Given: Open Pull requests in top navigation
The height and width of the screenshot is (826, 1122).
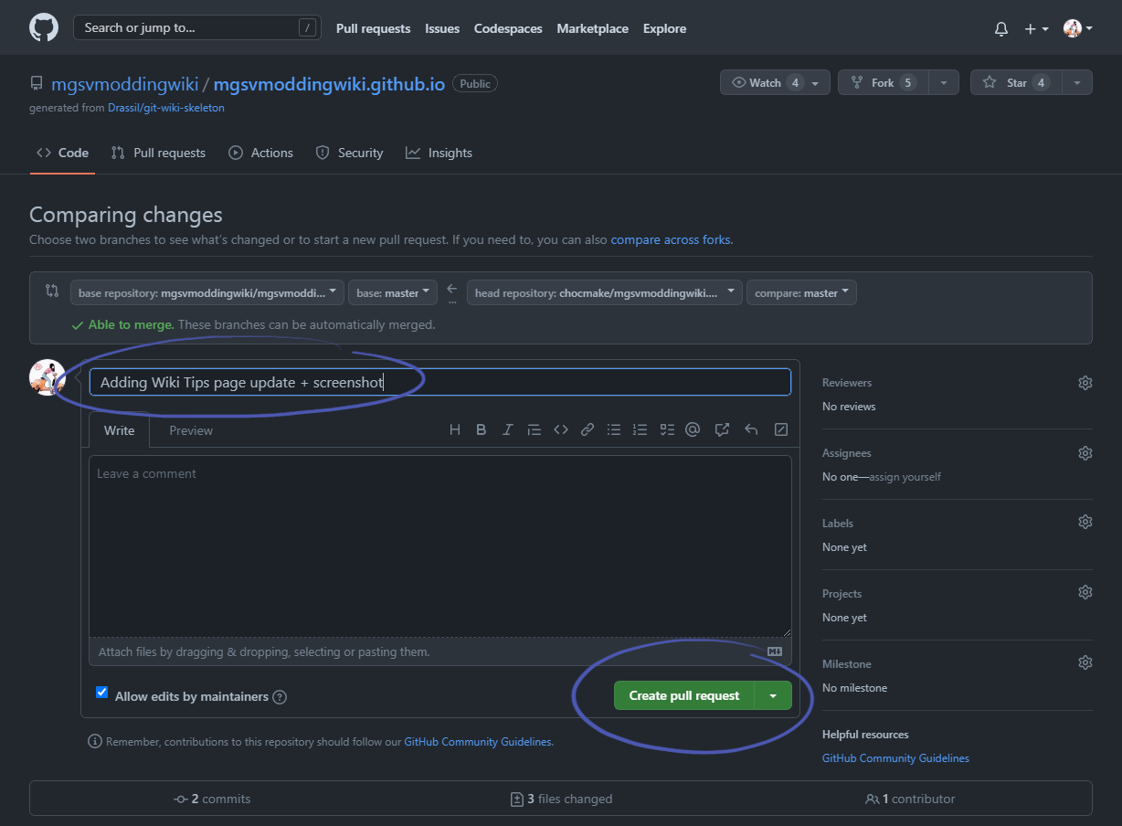Looking at the screenshot, I should point(373,28).
